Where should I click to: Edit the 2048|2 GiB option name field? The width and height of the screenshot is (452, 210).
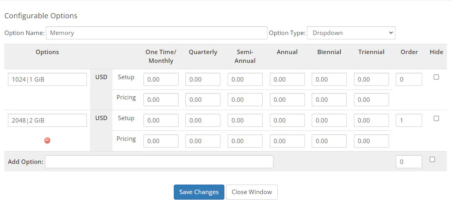click(x=47, y=121)
